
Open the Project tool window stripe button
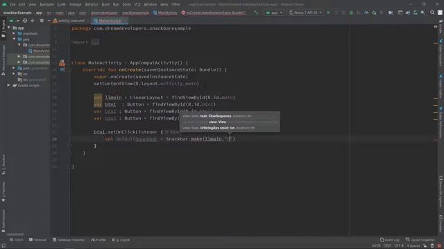[3, 28]
